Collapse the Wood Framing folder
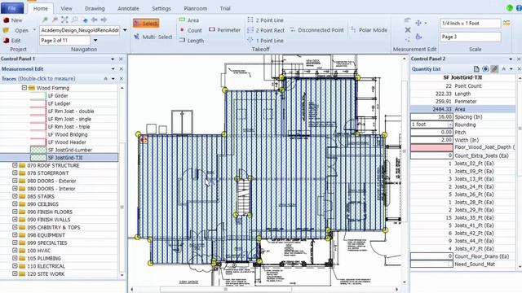The height and width of the screenshot is (293, 522). [24, 88]
